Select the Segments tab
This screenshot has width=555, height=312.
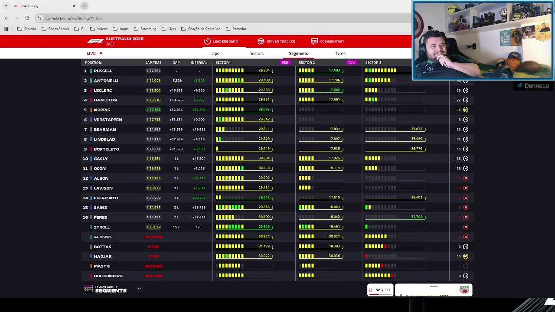(298, 53)
